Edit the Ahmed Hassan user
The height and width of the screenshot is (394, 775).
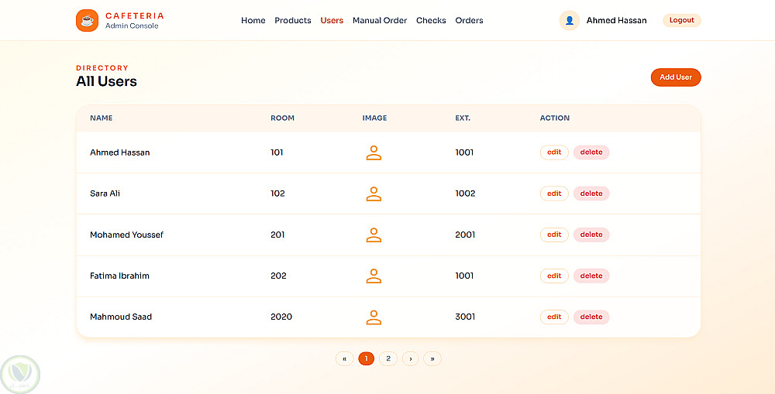[554, 152]
